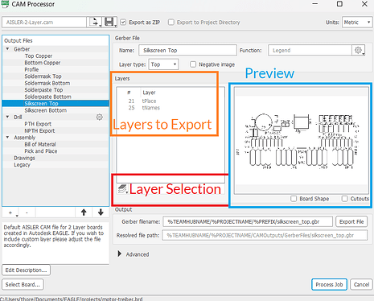Select Solderpaste Top output
The image size is (374, 301).
pos(43,90)
